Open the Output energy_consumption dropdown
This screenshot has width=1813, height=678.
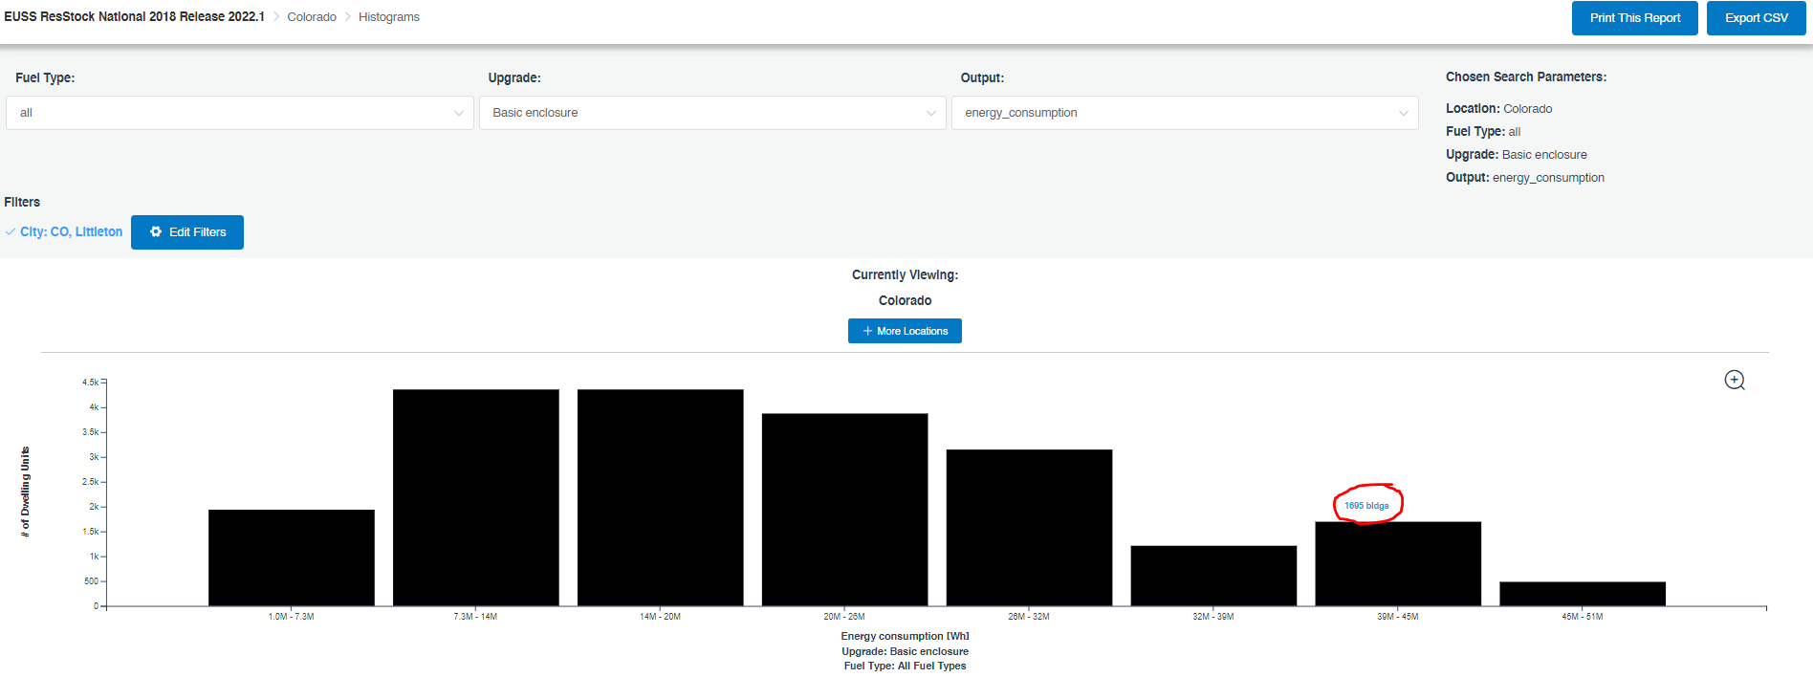1184,113
